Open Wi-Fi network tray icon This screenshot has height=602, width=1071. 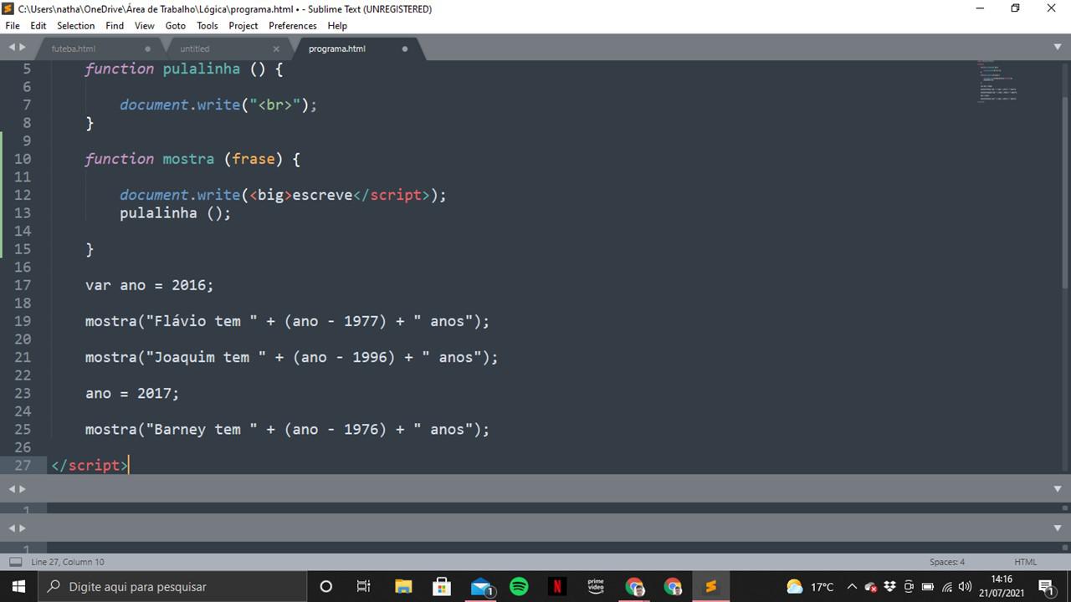click(x=946, y=587)
